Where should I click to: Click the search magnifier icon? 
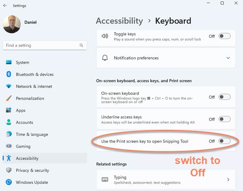pyautogui.click(x=81, y=45)
